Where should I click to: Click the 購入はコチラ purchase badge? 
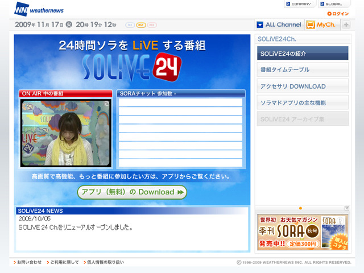(340, 243)
